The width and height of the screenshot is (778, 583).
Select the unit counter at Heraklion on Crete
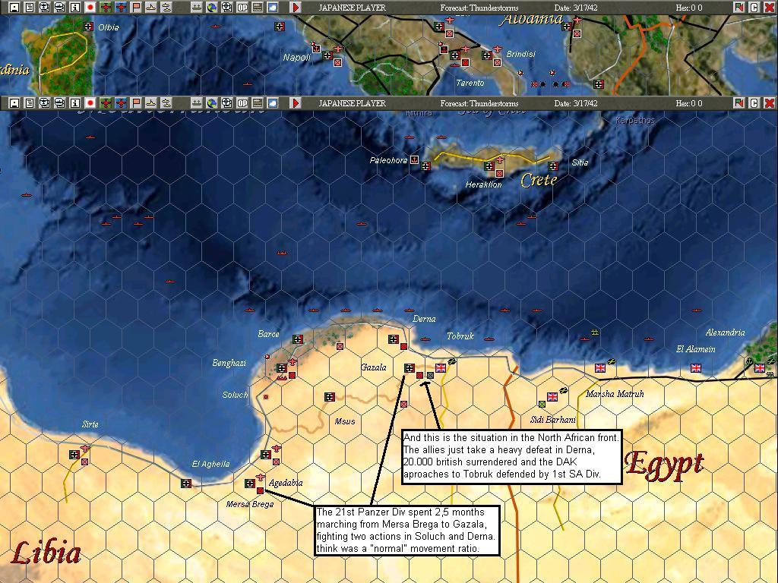tap(489, 166)
